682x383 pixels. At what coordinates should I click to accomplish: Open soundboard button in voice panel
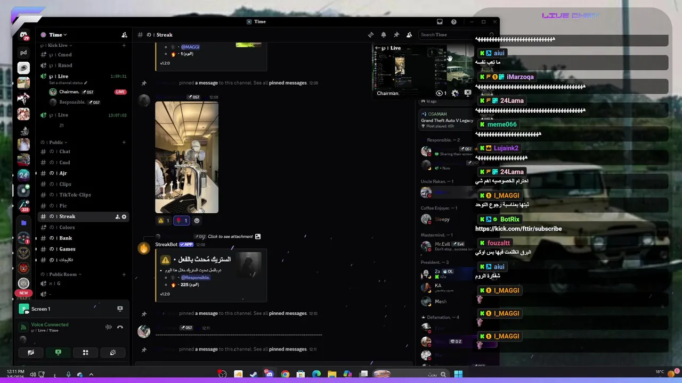(x=112, y=352)
